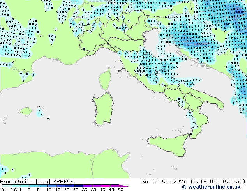
Task: Click the '15..18 UTC' time range text
Action: (205, 182)
